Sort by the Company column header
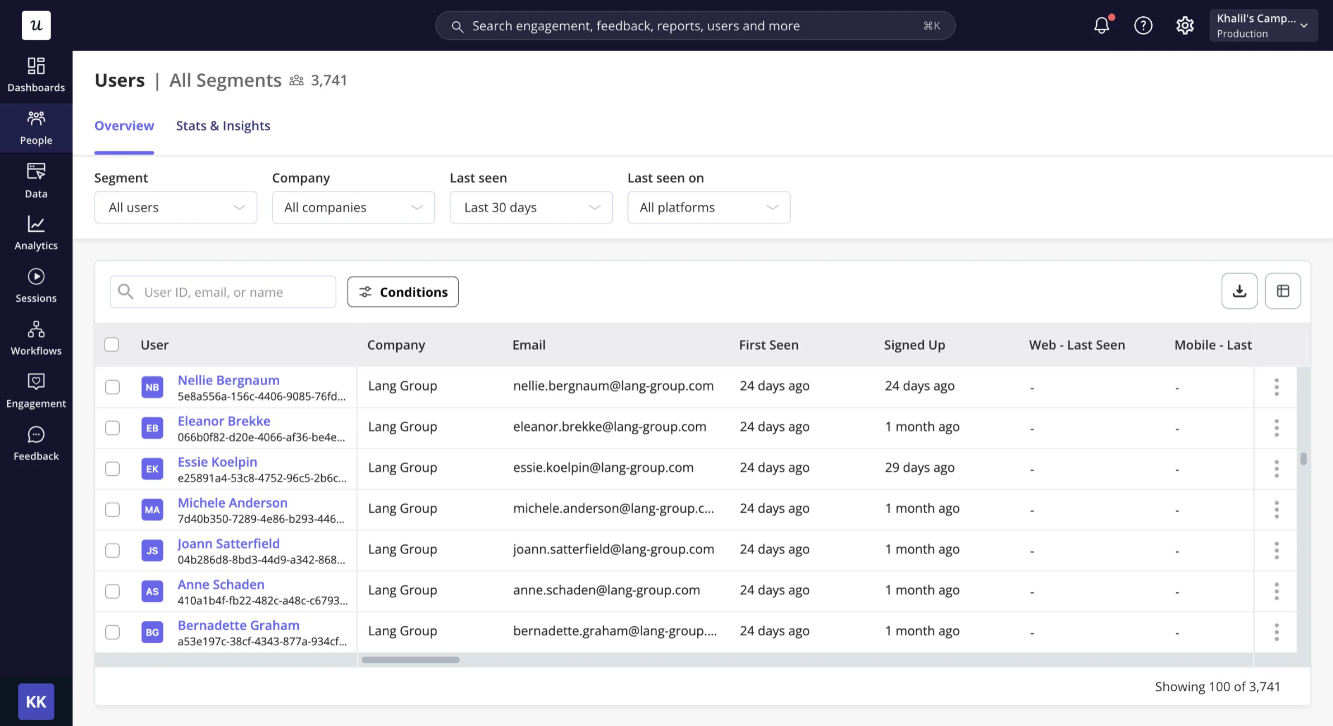 396,345
